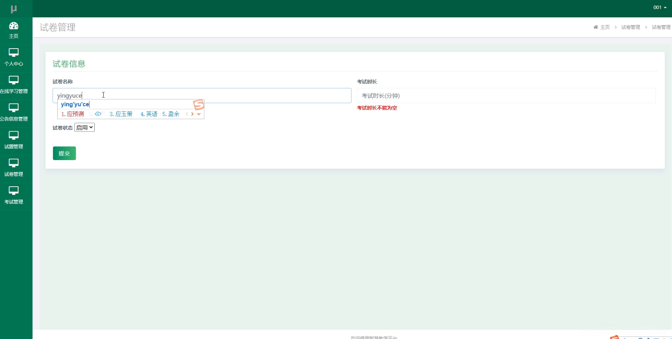Screen dimensions: 672x339
Task: Focus the 试卷名称 input field
Action: 202,96
